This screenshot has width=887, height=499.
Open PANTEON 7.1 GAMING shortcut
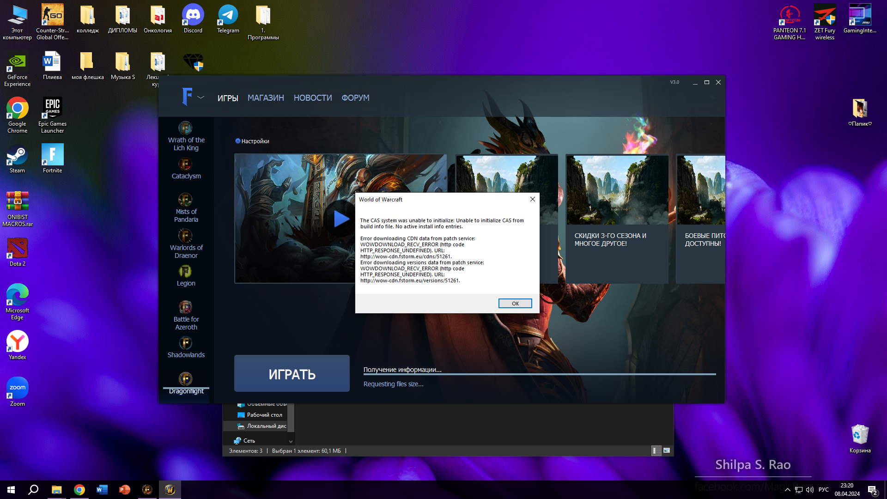[x=790, y=22]
